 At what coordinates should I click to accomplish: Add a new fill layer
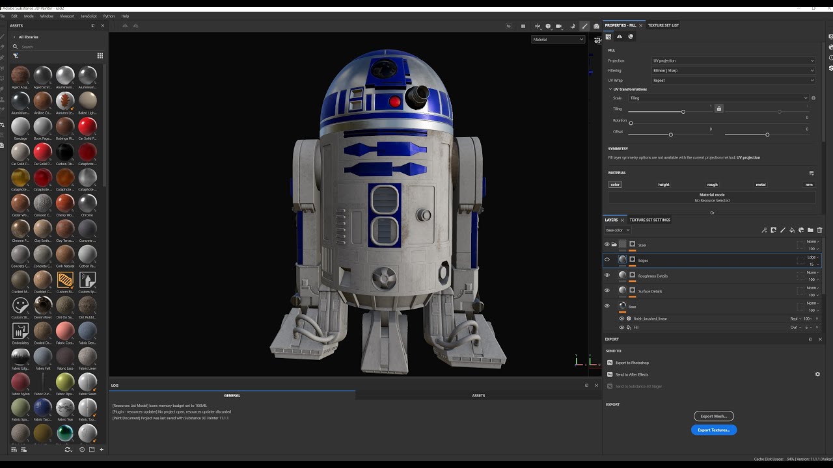[791, 230]
